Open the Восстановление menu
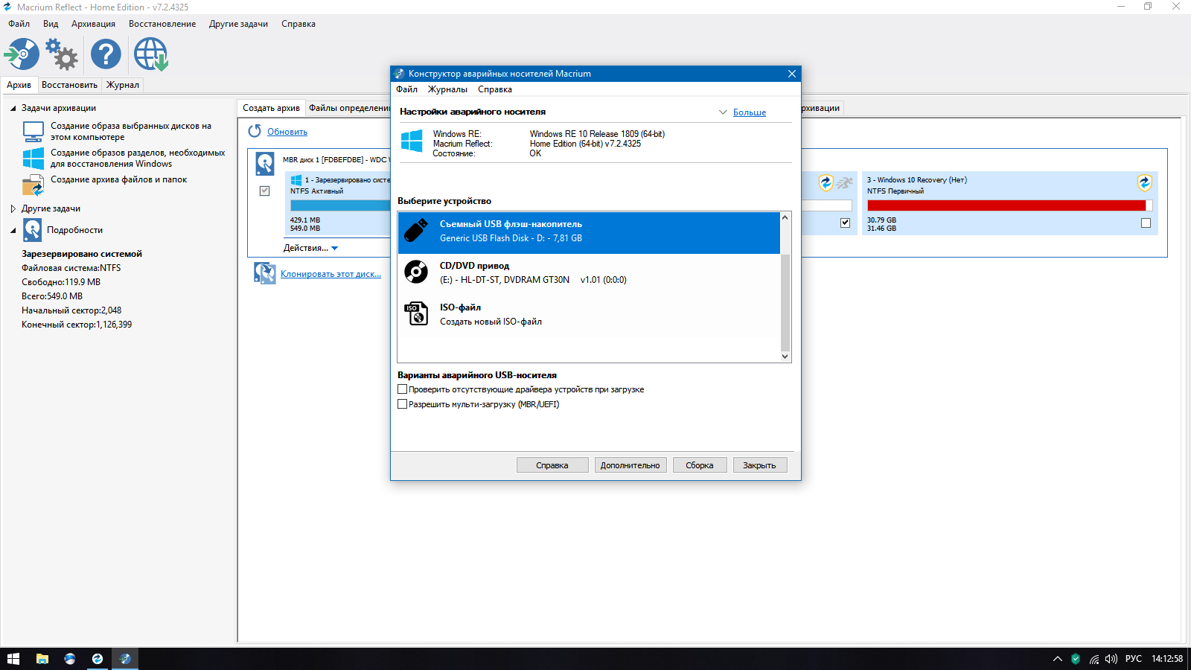The width and height of the screenshot is (1191, 670). coord(162,24)
